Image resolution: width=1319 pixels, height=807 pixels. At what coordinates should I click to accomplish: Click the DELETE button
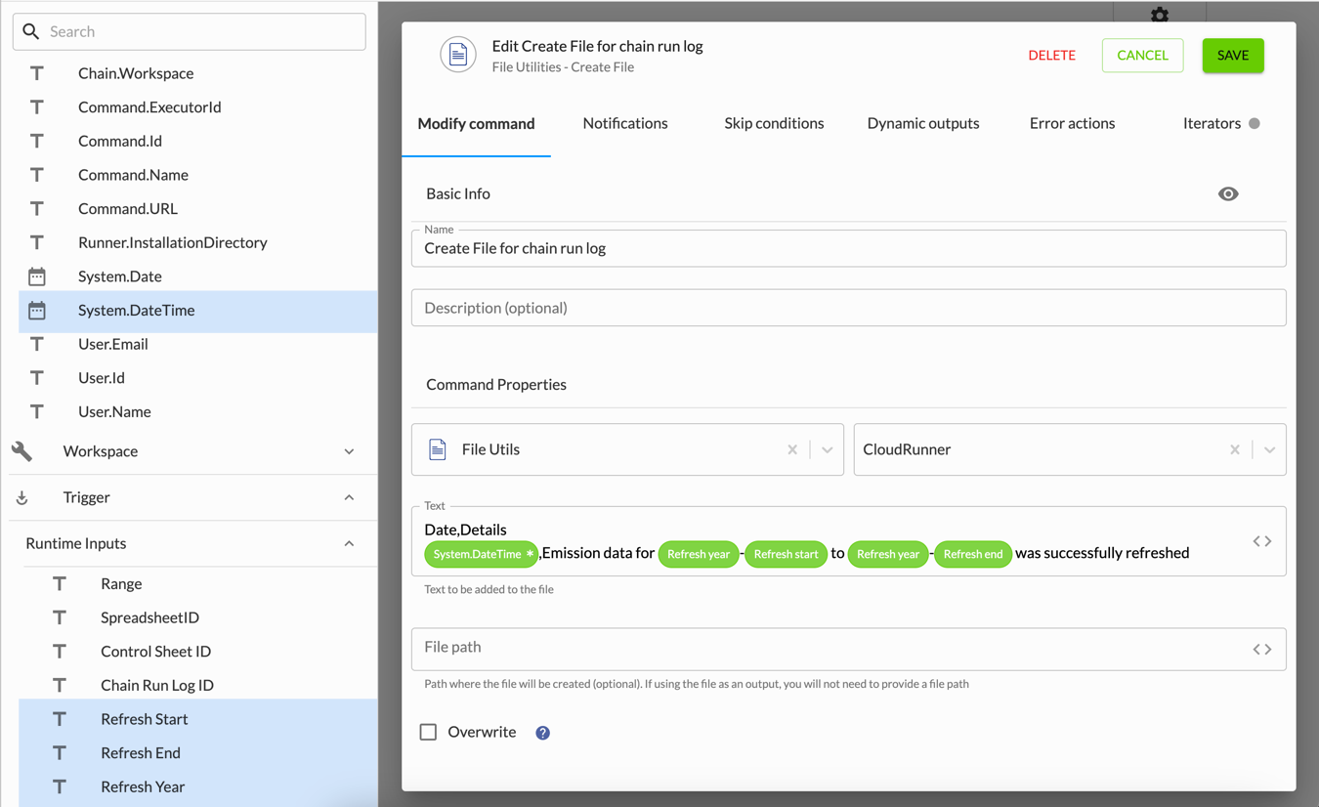click(1052, 56)
